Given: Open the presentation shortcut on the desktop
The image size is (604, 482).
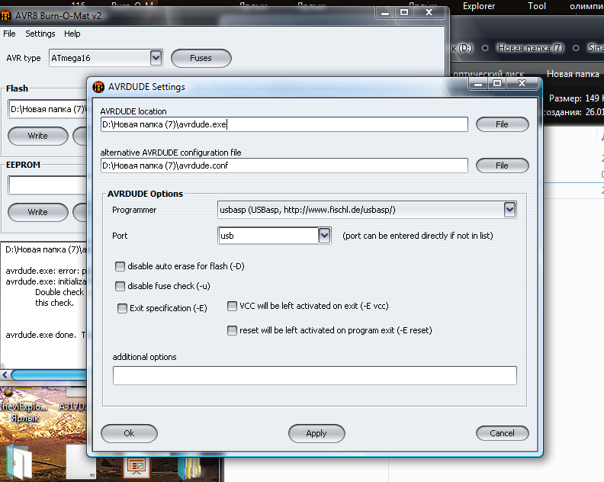Looking at the screenshot, I should pos(137,467).
